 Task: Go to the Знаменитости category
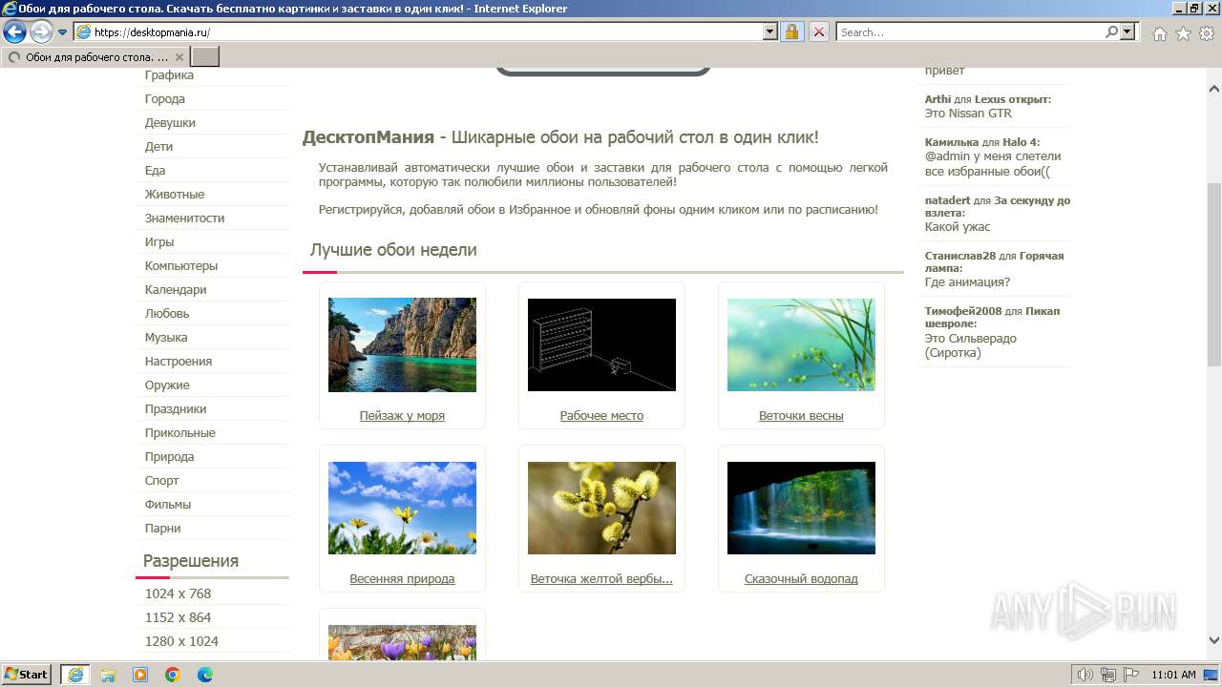coord(184,219)
